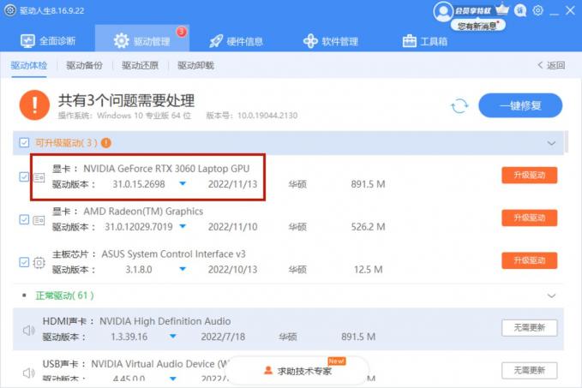Collapse the 正常驱动 section chevron
582x388 pixels.
551,295
